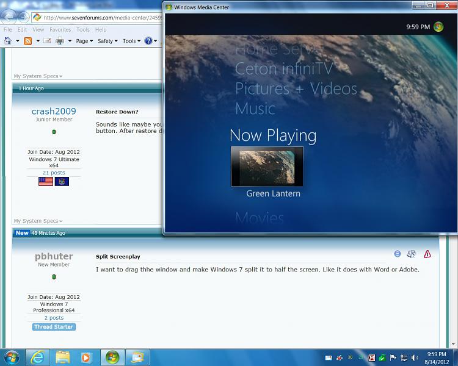Open the Green Lantern Now Playing thumbnail
This screenshot has height=366, width=458.
(267, 167)
